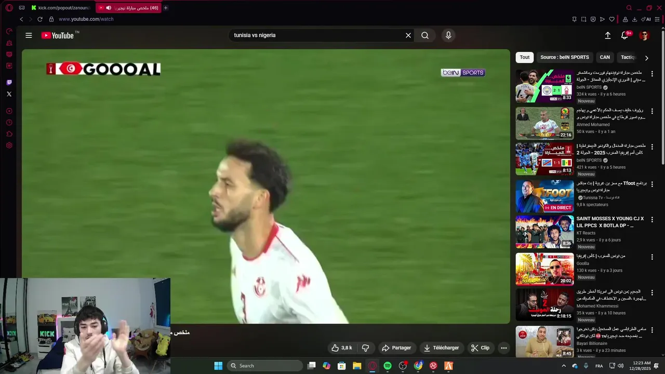Image resolution: width=665 pixels, height=374 pixels.
Task: Reload the YouTube page
Action: tap(39, 19)
